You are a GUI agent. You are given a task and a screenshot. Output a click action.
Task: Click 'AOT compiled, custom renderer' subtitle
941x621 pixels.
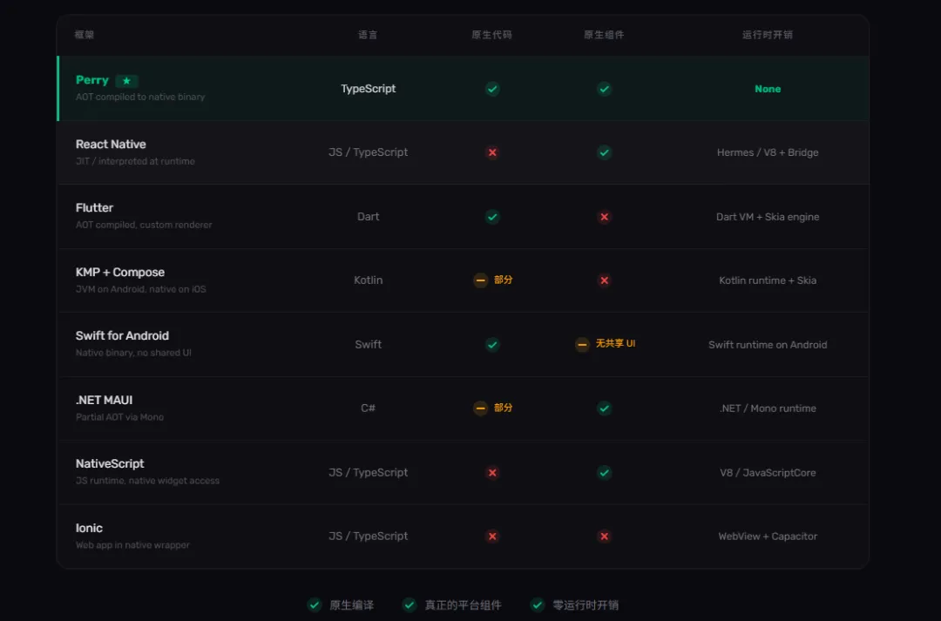[144, 225]
